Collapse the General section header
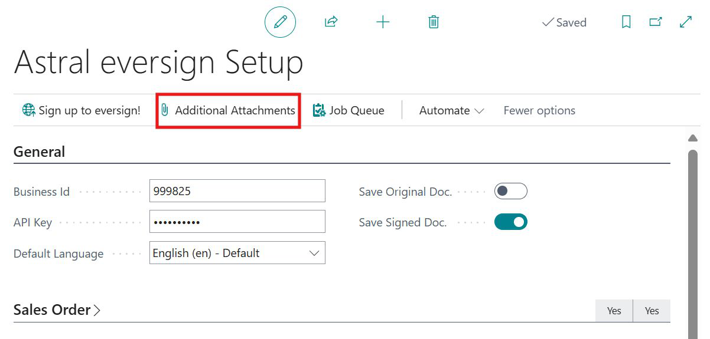 (40, 152)
